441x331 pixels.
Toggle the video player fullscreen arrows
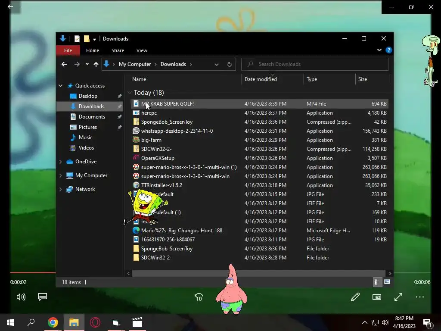[x=398, y=297]
